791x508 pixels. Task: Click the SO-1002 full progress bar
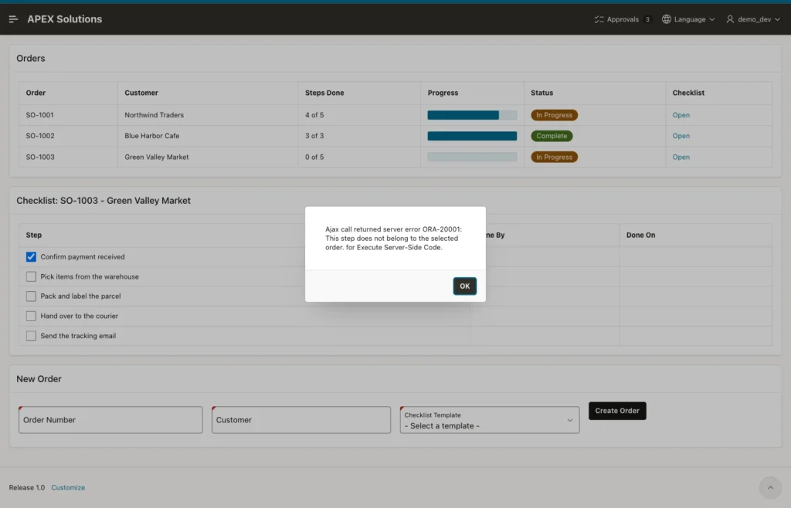pyautogui.click(x=472, y=136)
